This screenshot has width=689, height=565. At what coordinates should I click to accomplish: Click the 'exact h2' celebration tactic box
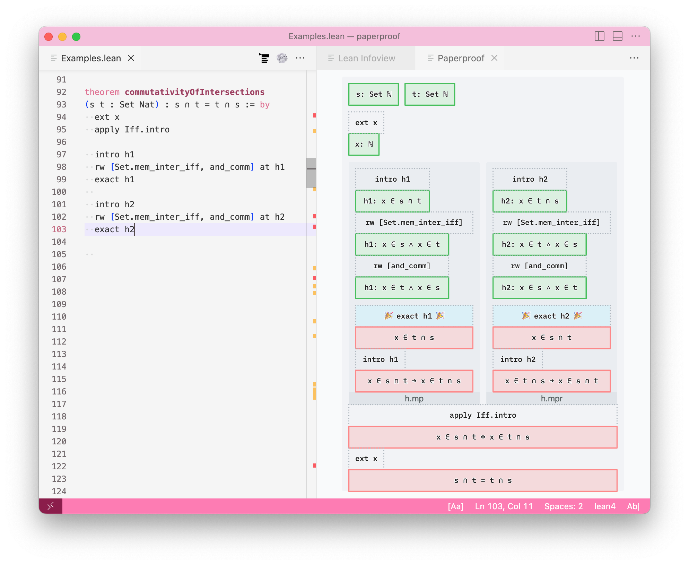click(552, 316)
